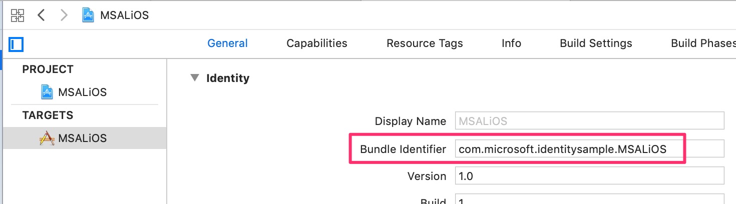Image resolution: width=736 pixels, height=204 pixels.
Task: Go forward with the right chevron
Action: [x=64, y=15]
